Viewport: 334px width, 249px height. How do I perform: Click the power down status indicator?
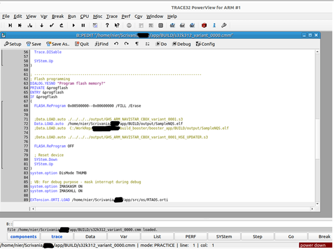point(315,245)
